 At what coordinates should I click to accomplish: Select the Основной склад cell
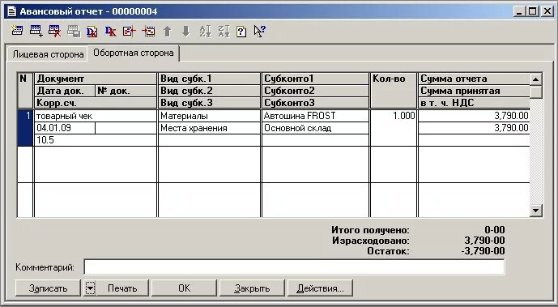[x=315, y=128]
